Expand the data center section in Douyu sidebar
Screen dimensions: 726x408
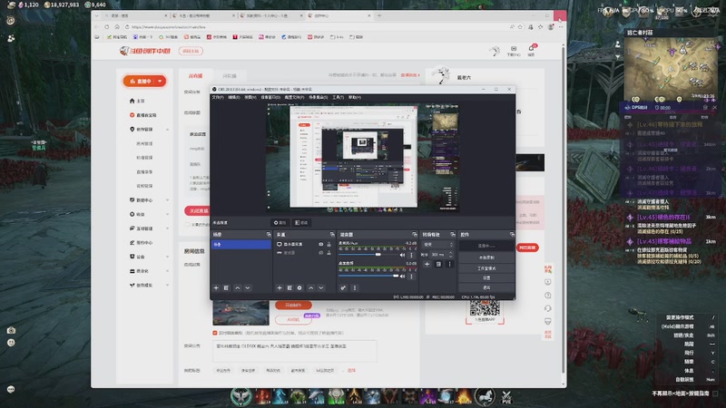coord(167,200)
